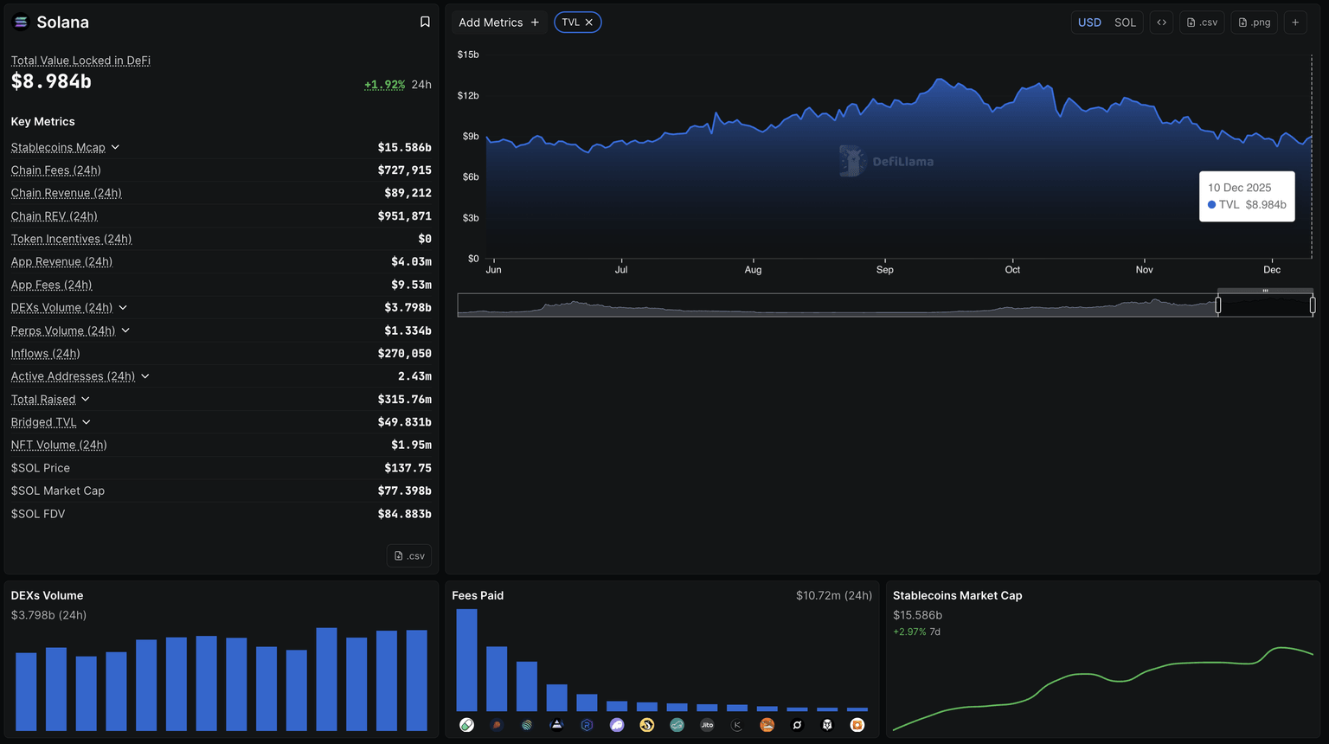Open the Add Metrics menu
Viewport: 1329px width, 744px height.
498,22
